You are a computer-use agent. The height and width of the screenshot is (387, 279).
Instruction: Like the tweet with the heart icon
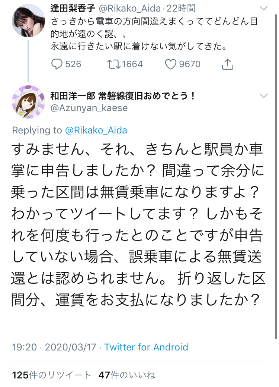click(171, 64)
